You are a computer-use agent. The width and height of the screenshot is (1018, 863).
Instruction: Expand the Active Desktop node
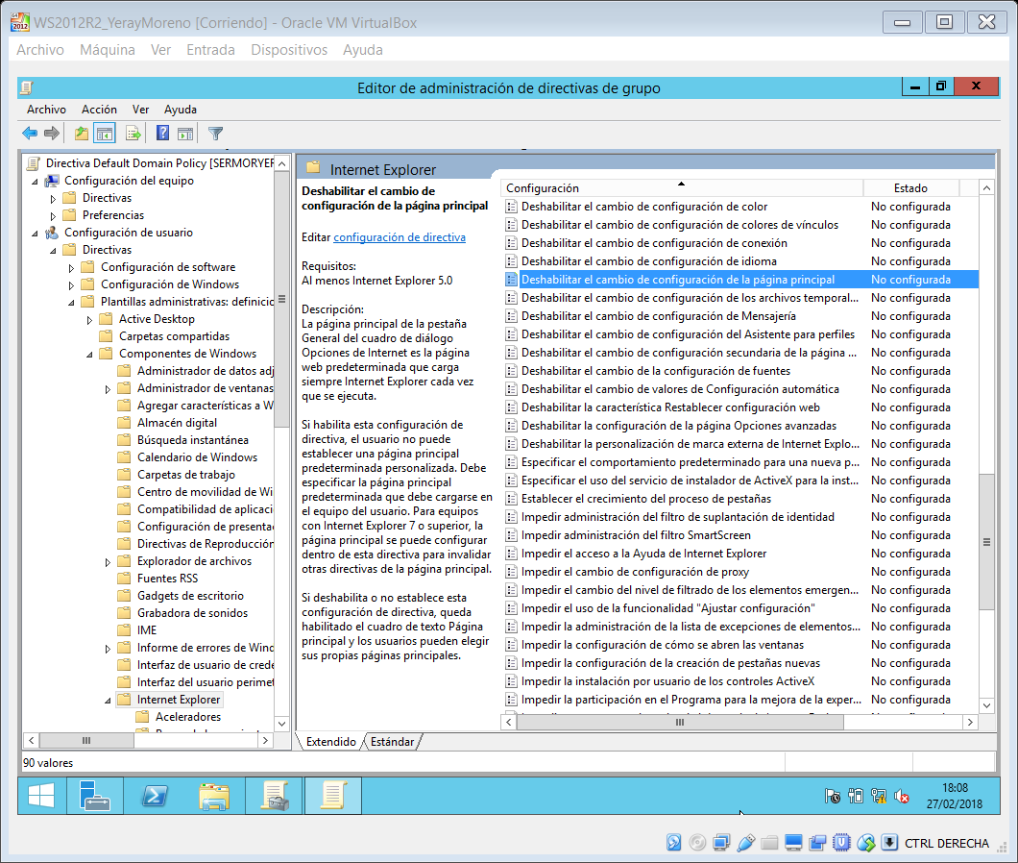point(89,320)
